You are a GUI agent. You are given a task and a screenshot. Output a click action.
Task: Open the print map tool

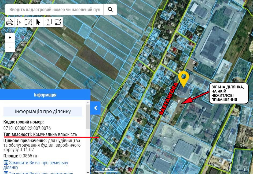pyautogui.click(x=10, y=22)
